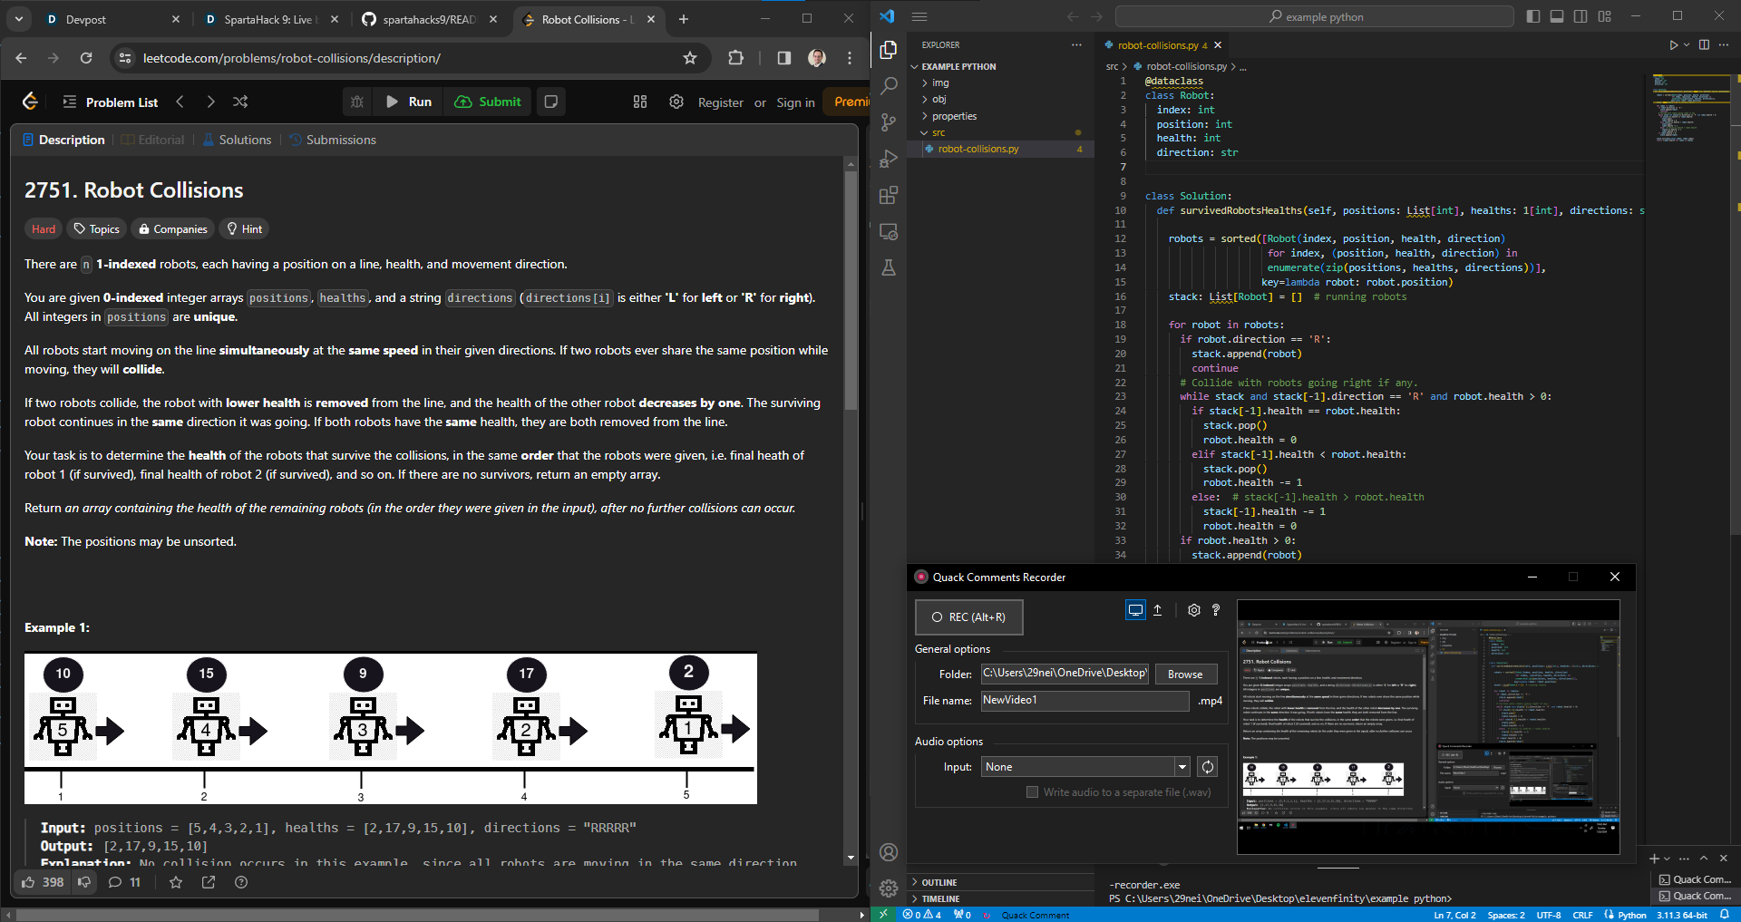Click the LeetCode debug bug icon

(x=357, y=102)
